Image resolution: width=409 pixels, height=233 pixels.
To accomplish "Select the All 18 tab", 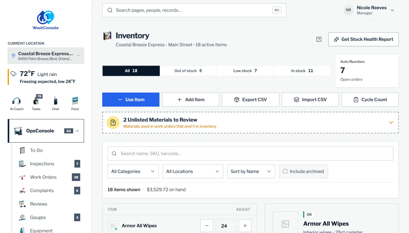I will point(131,71).
